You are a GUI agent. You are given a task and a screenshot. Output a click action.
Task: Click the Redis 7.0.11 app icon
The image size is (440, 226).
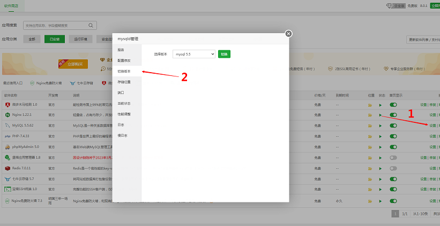(x=8, y=168)
